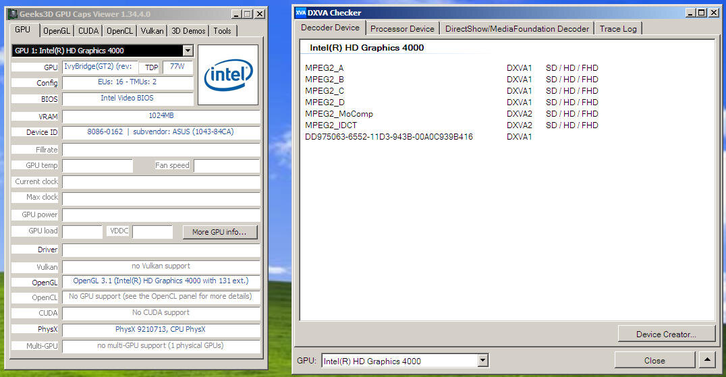Click the Close button in DXVA Checker

(x=654, y=360)
